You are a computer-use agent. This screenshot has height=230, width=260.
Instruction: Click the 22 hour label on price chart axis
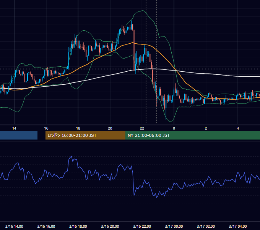coord(142,128)
